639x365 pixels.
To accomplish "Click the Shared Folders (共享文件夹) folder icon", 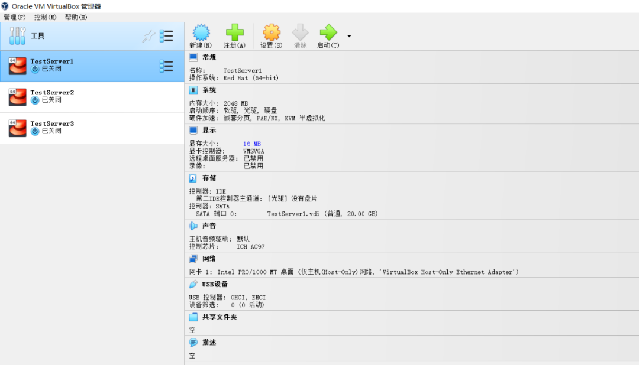I will 193,317.
